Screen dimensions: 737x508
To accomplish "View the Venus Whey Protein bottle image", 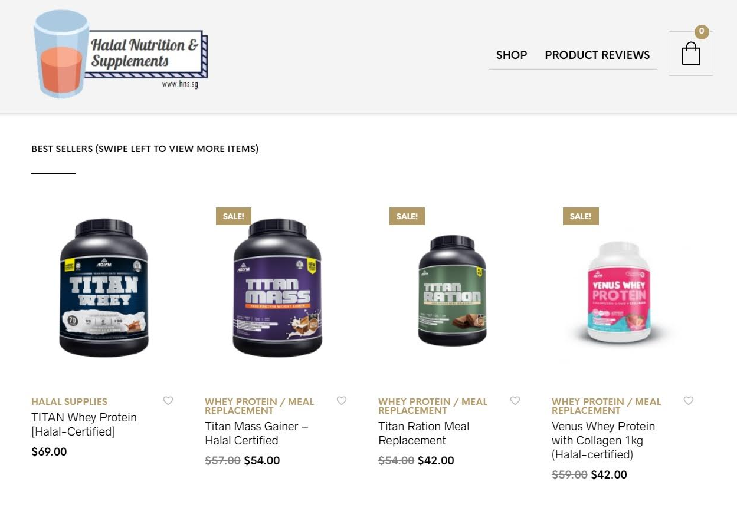I will click(618, 292).
